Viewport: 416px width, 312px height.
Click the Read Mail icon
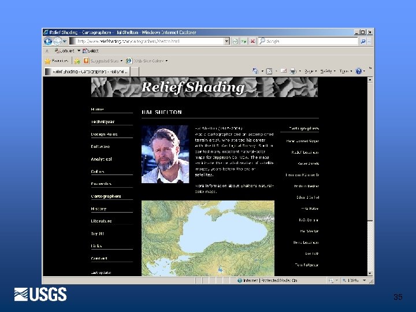click(x=284, y=71)
